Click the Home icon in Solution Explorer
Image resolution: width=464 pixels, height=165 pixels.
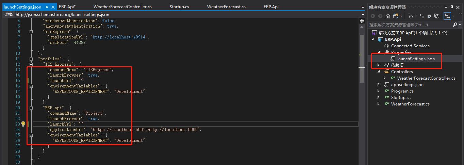(x=388, y=16)
